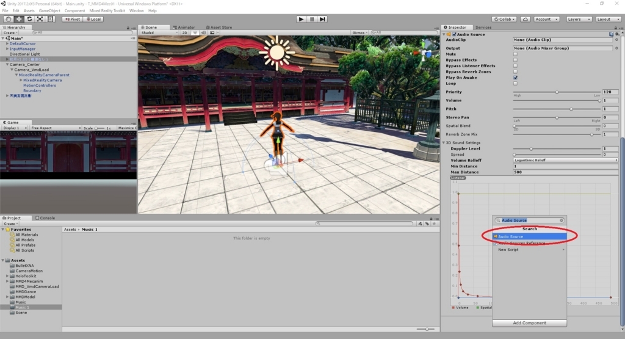Screen dimensions: 625x339
Task: Toggle the Audio Source component enabled checkbox
Action: click(454, 34)
